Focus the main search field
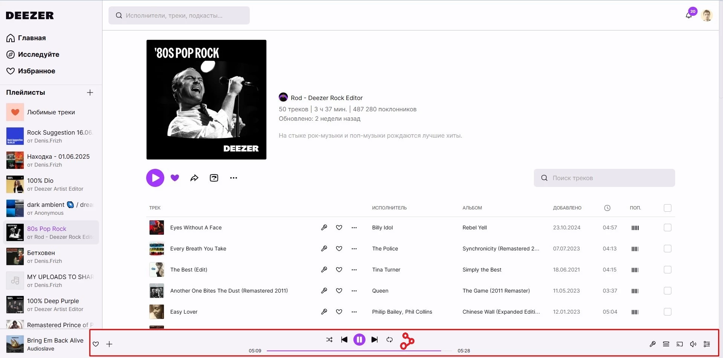 click(x=179, y=15)
